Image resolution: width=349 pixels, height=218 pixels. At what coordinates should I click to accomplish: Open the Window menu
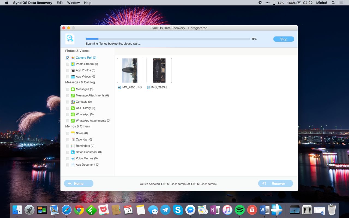tap(73, 3)
